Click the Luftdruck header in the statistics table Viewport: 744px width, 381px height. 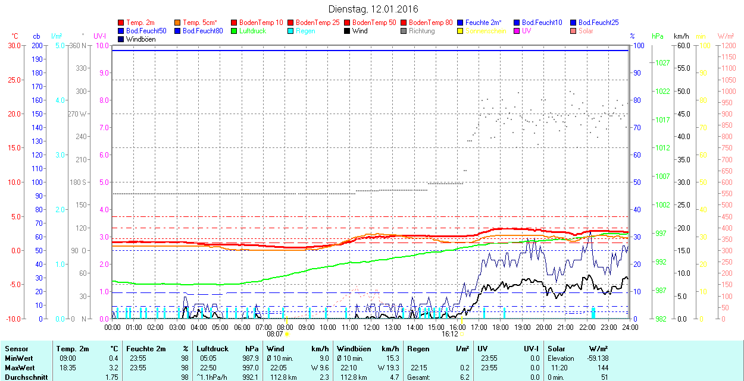(213, 349)
